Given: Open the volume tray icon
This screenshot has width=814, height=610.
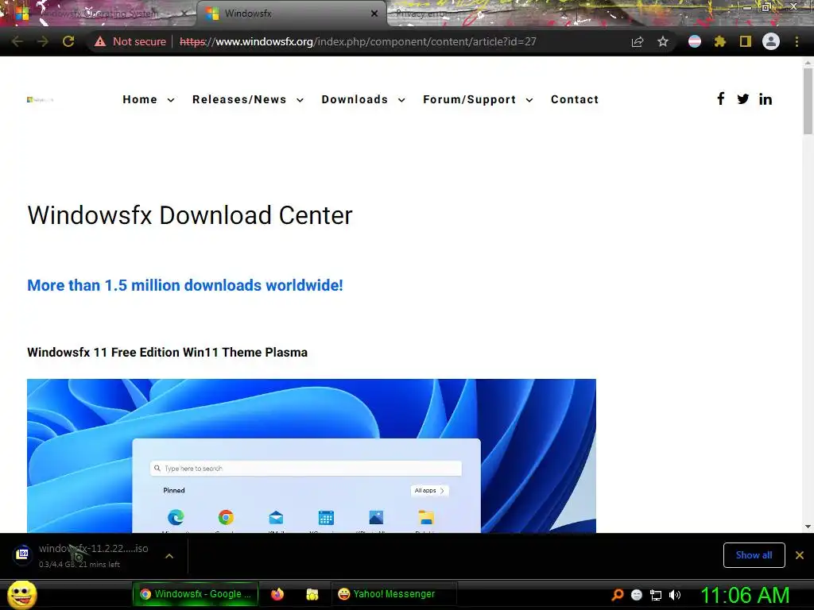Looking at the screenshot, I should pos(674,596).
